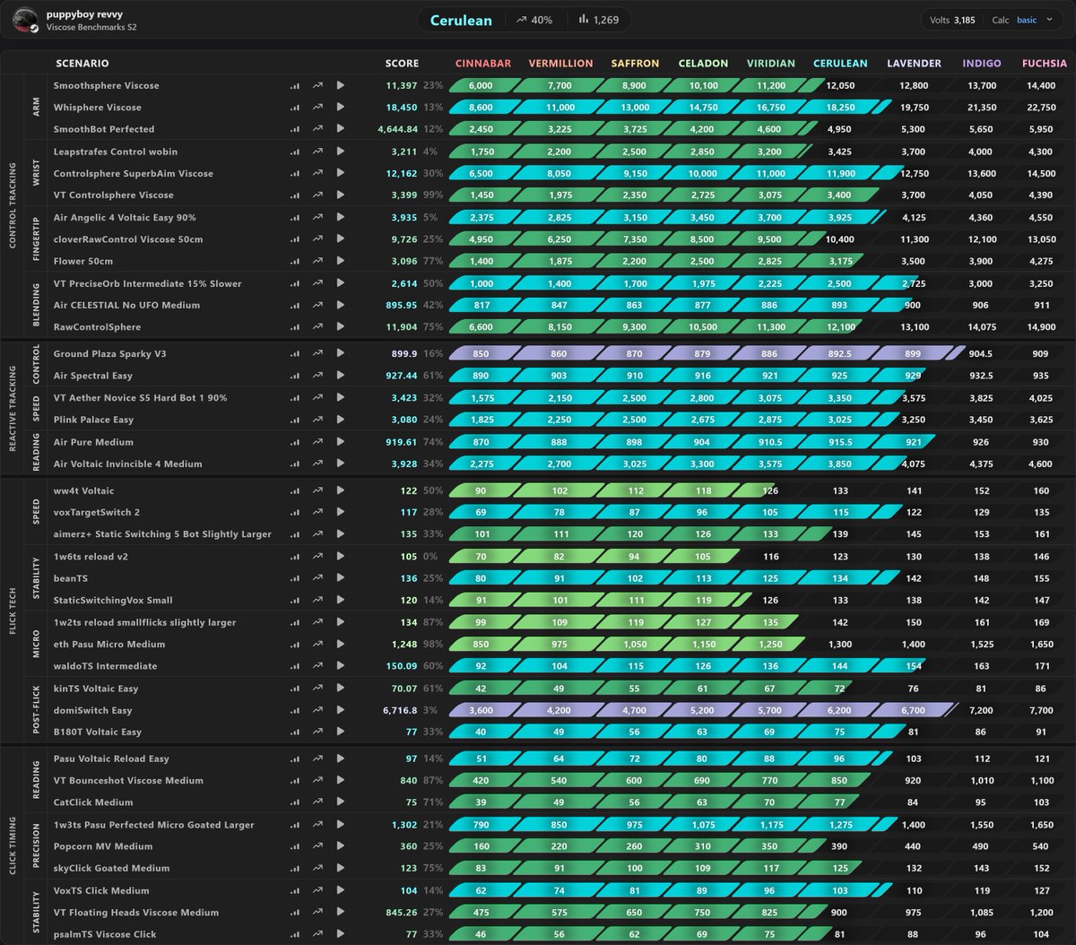Click the VT Aether Novice S5 Hard Bot row

pyautogui.click(x=538, y=398)
